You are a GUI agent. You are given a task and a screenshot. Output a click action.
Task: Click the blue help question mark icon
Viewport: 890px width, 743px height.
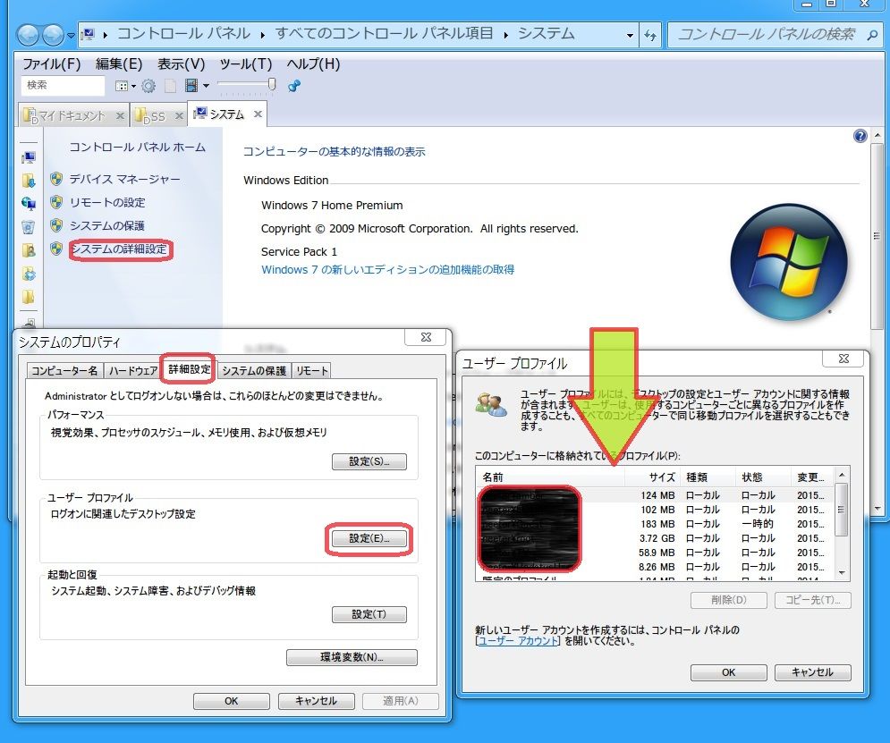[x=860, y=136]
